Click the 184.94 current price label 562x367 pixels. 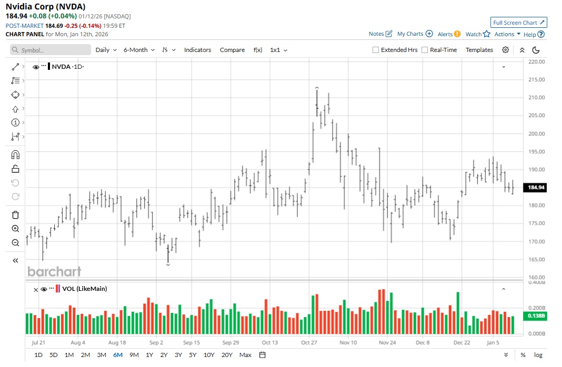point(535,187)
